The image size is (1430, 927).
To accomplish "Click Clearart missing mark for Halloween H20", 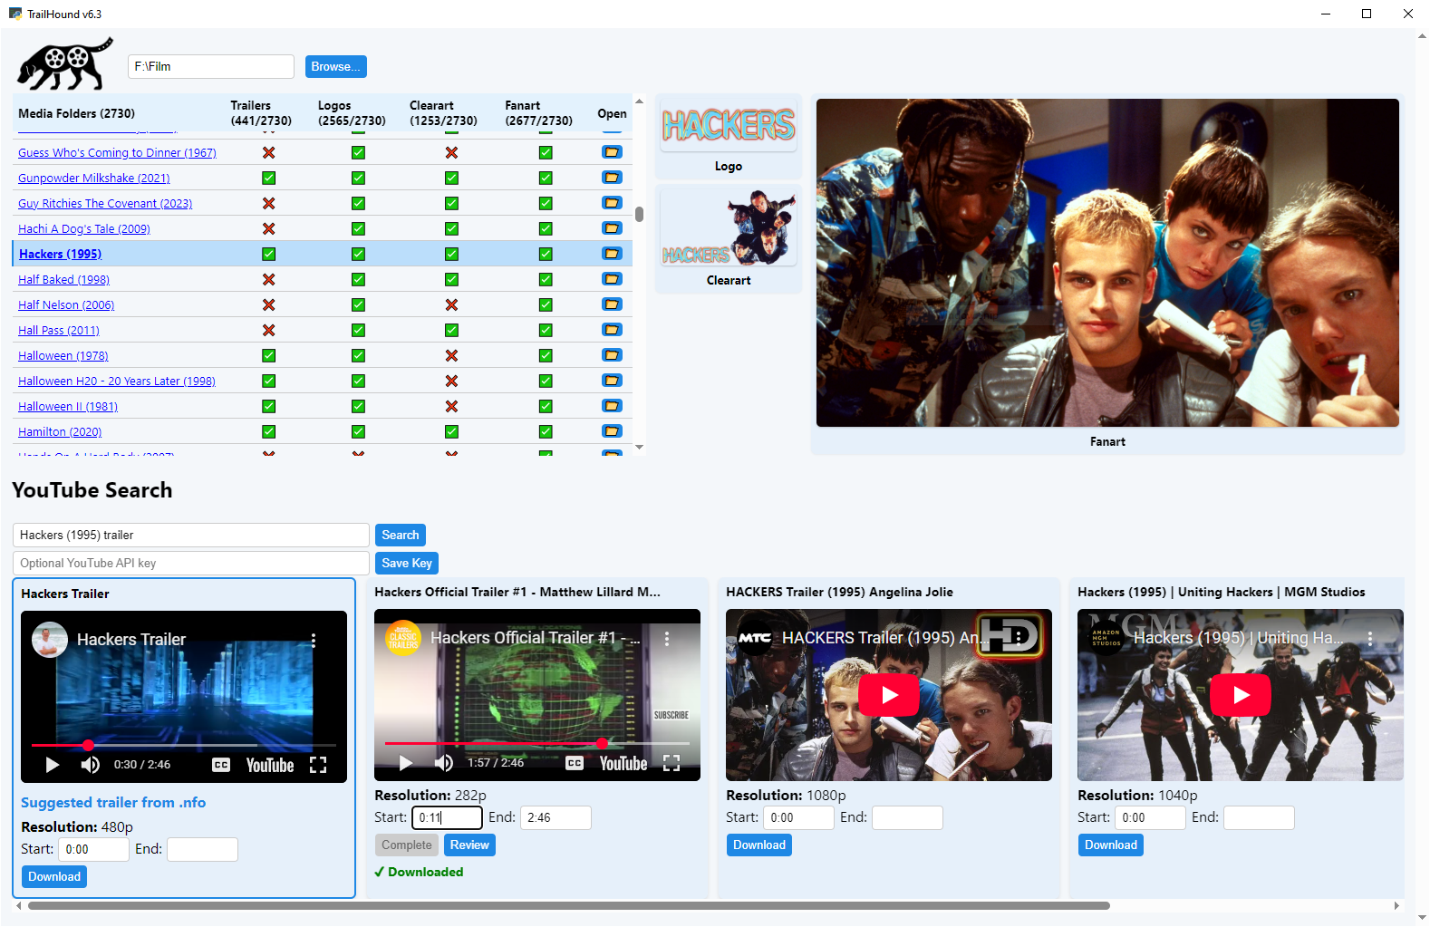I will pyautogui.click(x=451, y=381).
